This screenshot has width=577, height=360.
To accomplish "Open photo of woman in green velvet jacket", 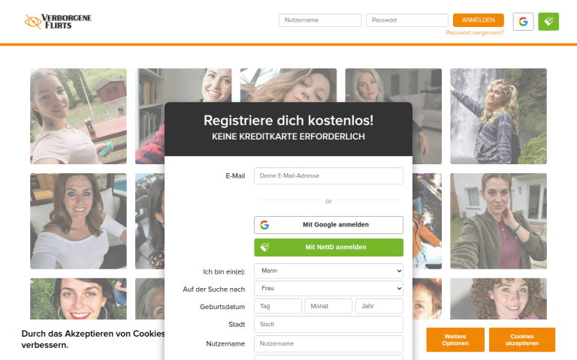I will pos(498,221).
